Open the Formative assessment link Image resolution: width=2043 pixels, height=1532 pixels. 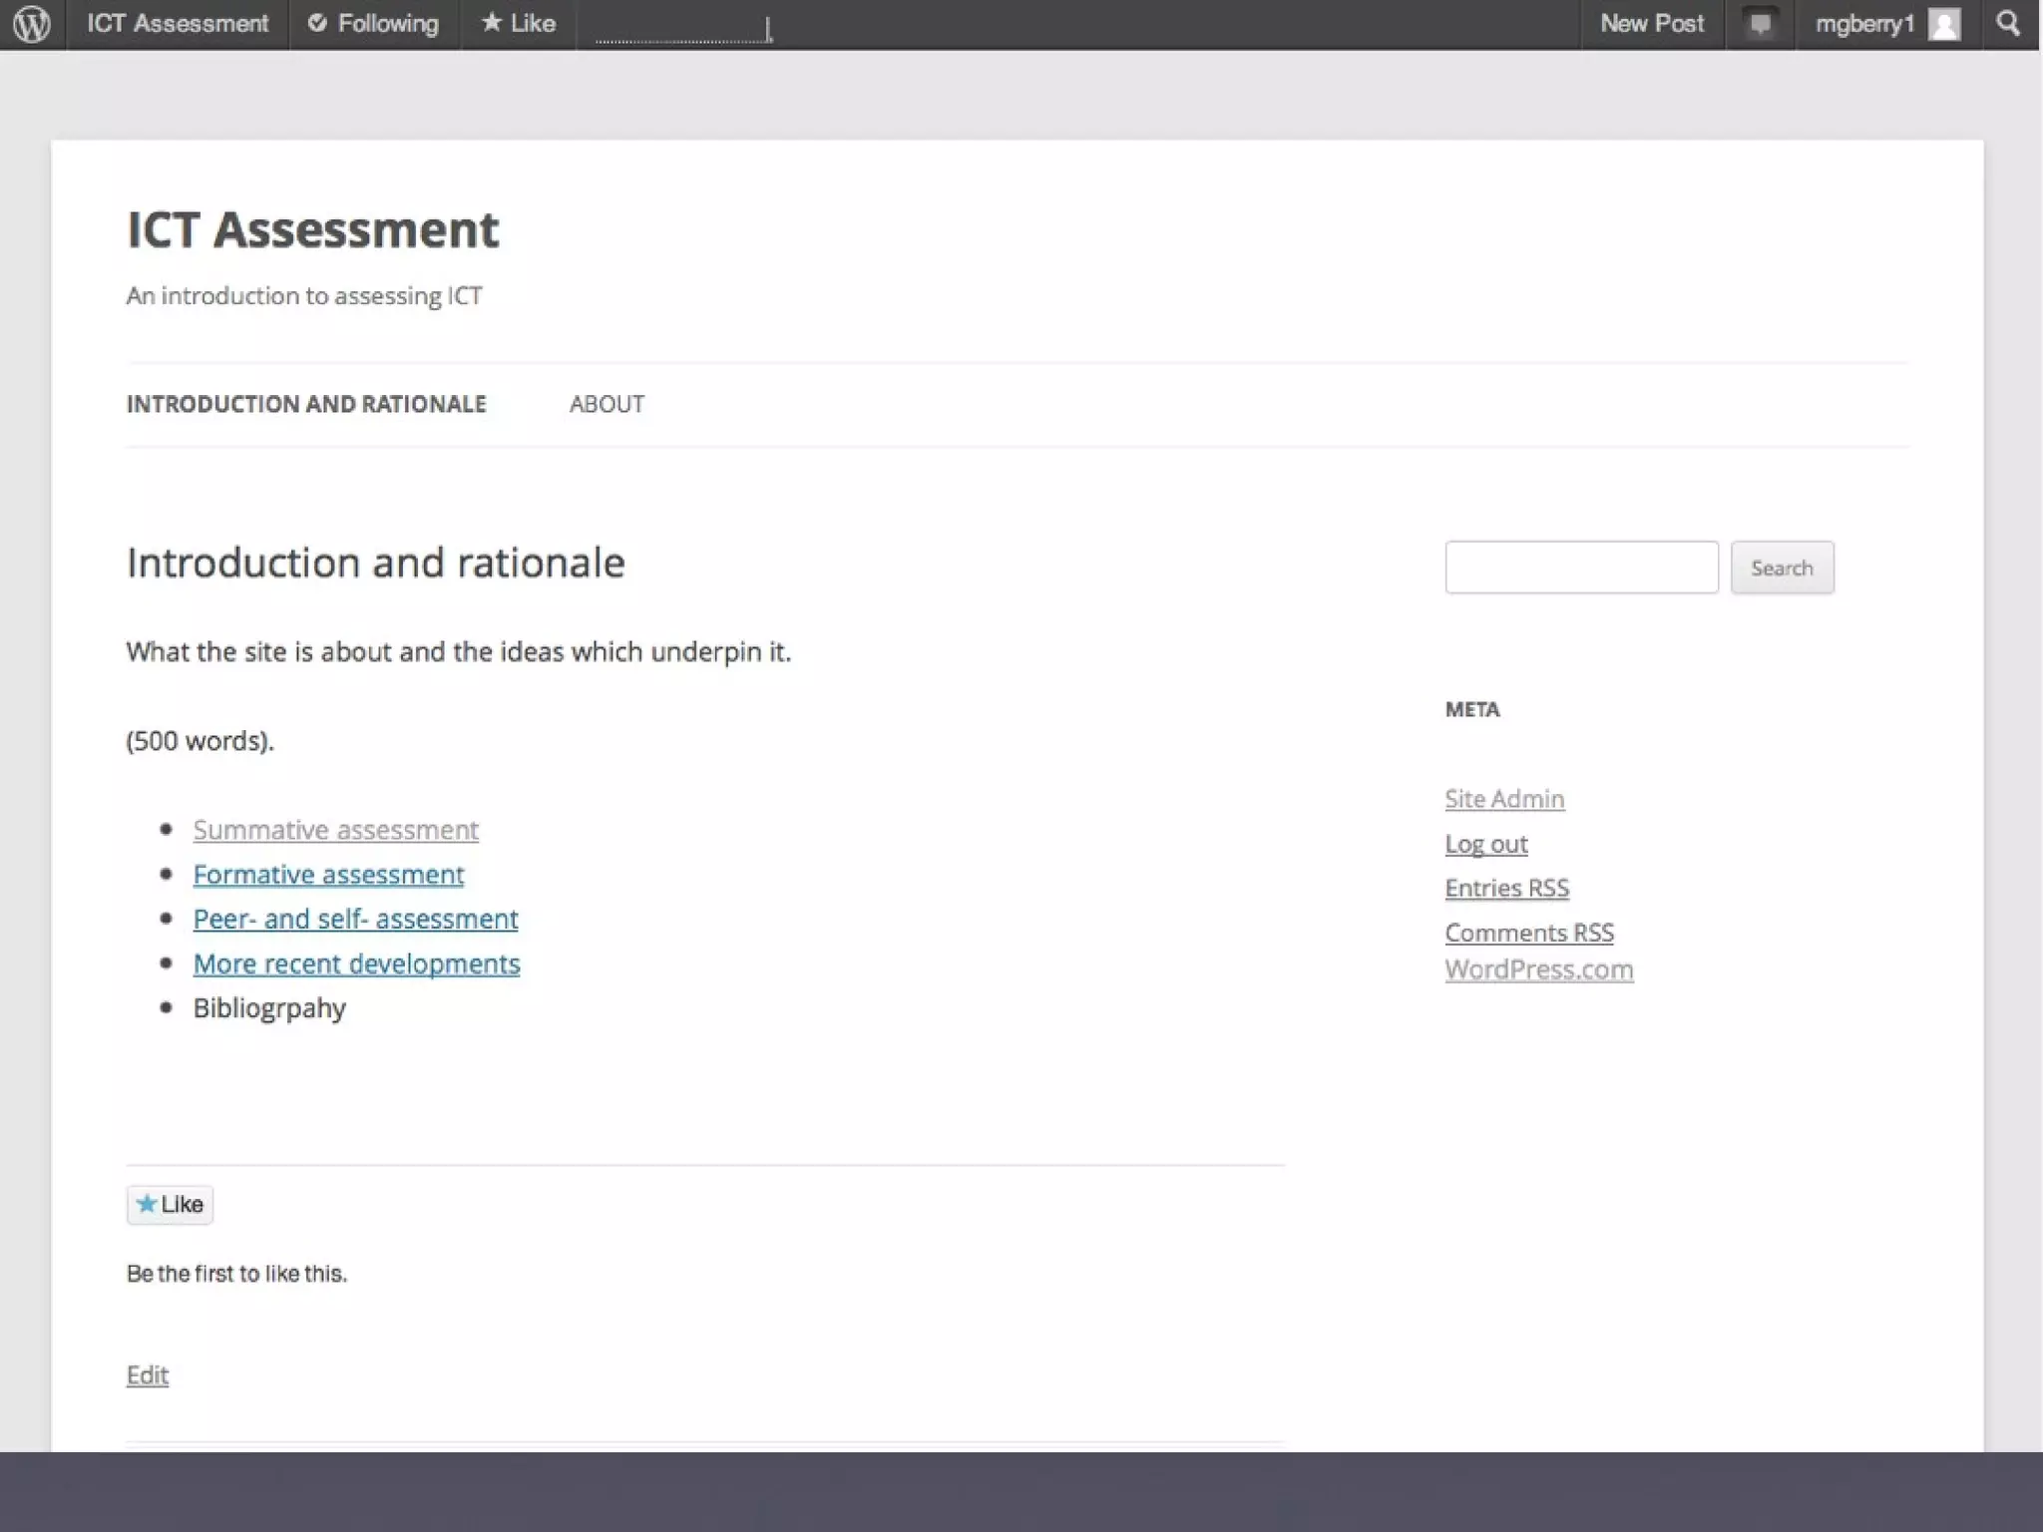coord(328,875)
